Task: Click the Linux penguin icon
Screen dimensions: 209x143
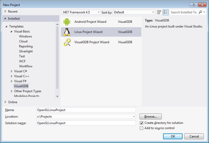Action: 67,32
